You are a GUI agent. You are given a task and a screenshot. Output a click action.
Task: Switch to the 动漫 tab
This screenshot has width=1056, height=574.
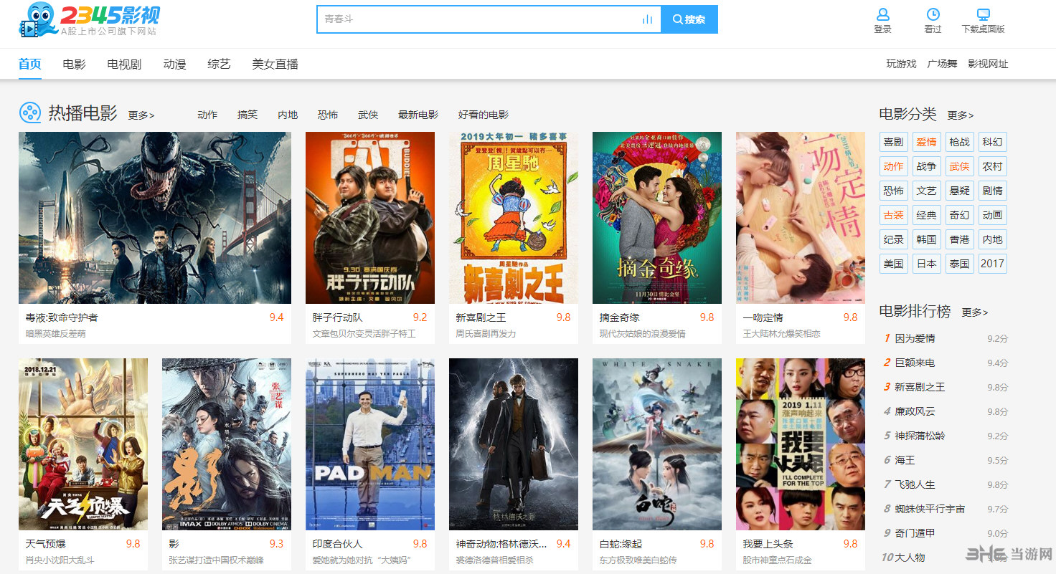click(x=174, y=64)
